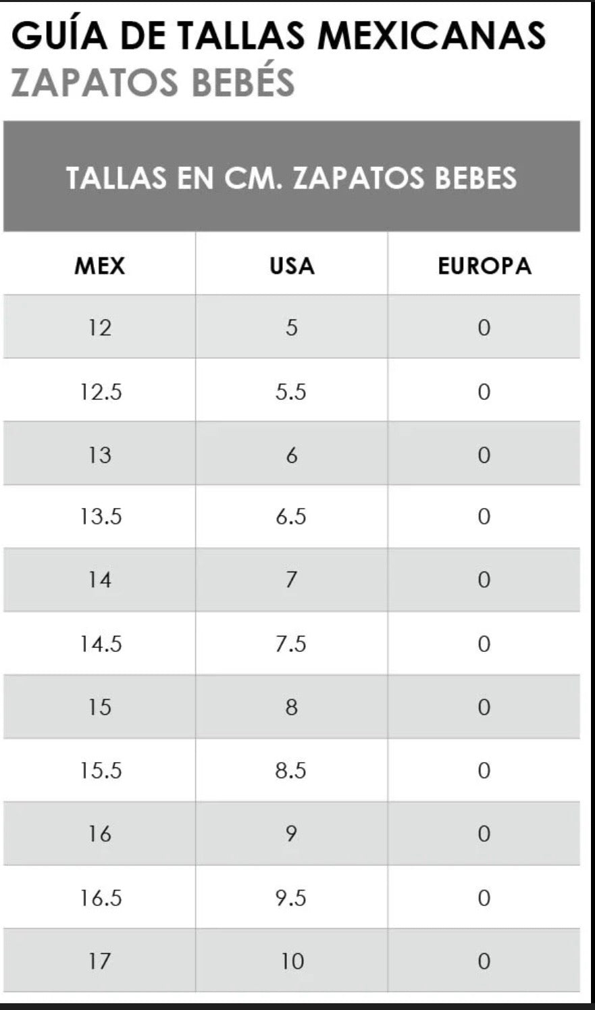This screenshot has width=595, height=1010.
Task: Click the gray 'Tallas en cm' banner
Action: 292,177
